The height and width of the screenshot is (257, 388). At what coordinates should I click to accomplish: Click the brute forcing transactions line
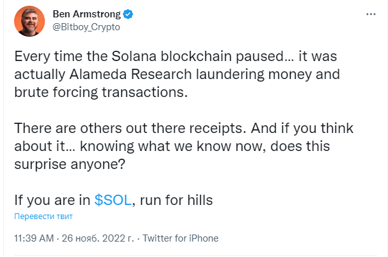[101, 92]
